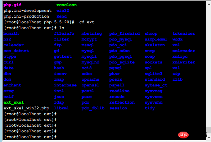Click the Zend directory name
Screen dimensions: 211x142
[62, 16]
